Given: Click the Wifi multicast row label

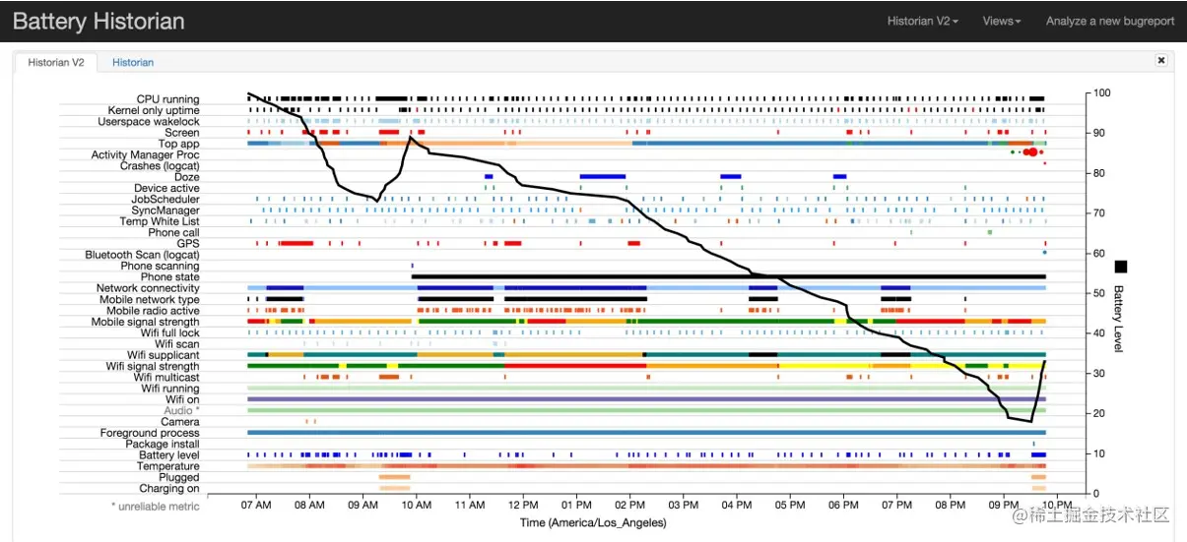Looking at the screenshot, I should [166, 378].
